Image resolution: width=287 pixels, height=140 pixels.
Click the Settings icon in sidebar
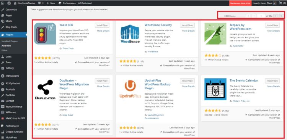(3, 68)
